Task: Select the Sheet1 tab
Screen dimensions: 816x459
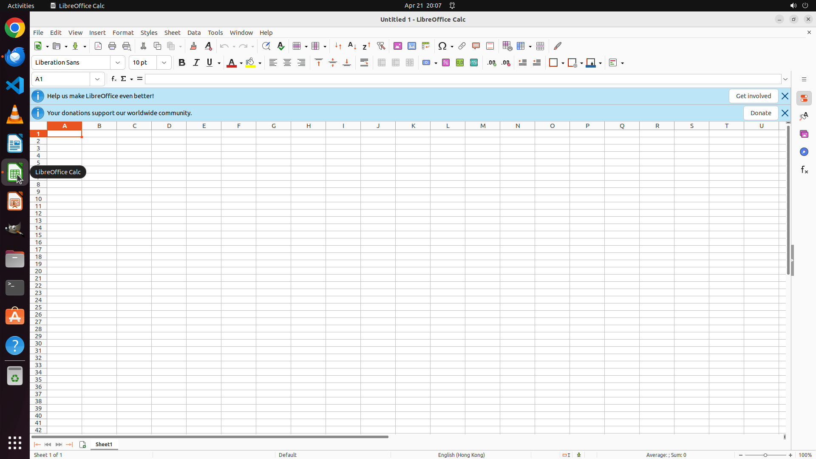Action: (104, 445)
